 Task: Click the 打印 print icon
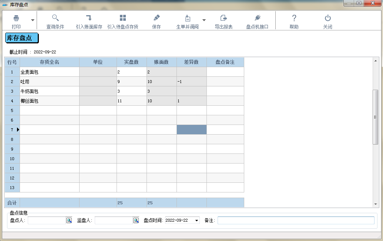[x=17, y=20]
